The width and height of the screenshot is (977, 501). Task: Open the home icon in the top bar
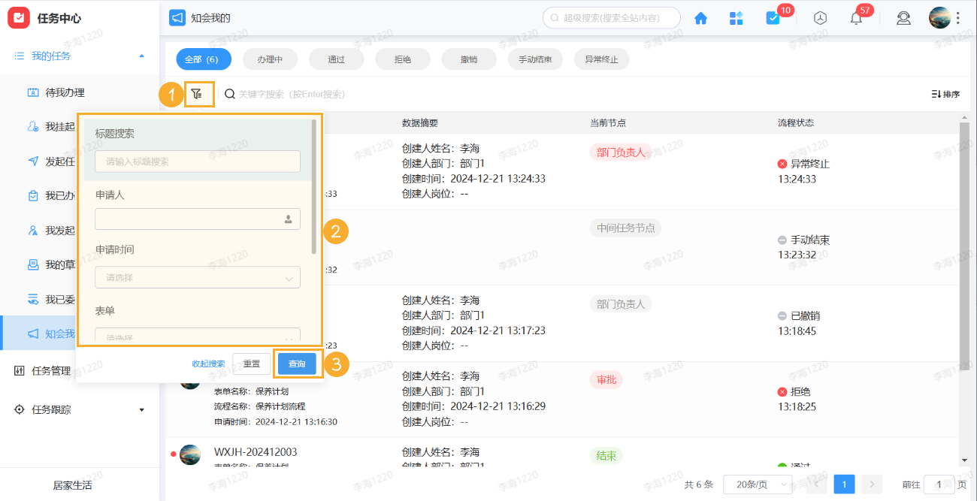pyautogui.click(x=700, y=17)
